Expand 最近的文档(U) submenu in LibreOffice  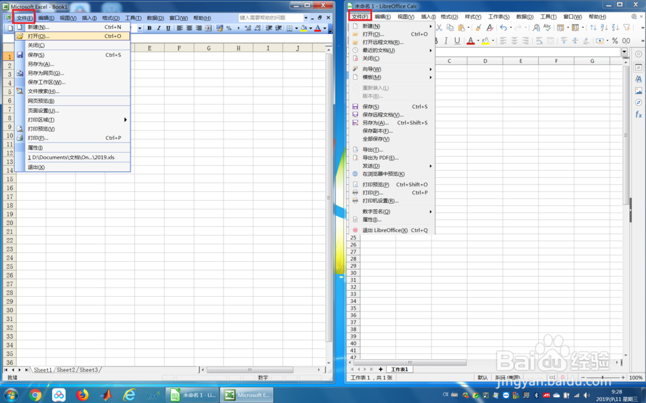(x=430, y=50)
